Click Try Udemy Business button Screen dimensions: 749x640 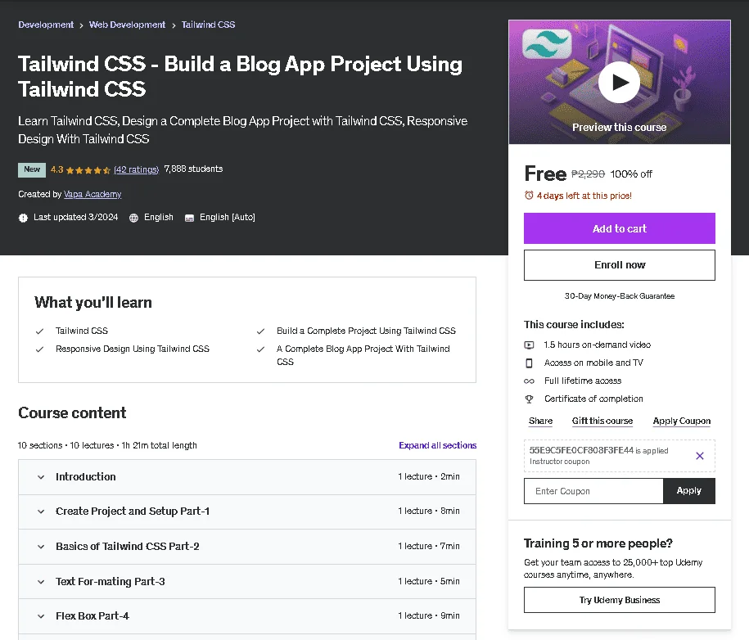point(619,600)
